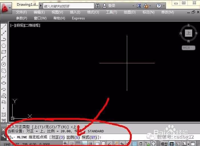Select the Circle tool
The width and height of the screenshot is (200, 146).
[x=4, y=64]
